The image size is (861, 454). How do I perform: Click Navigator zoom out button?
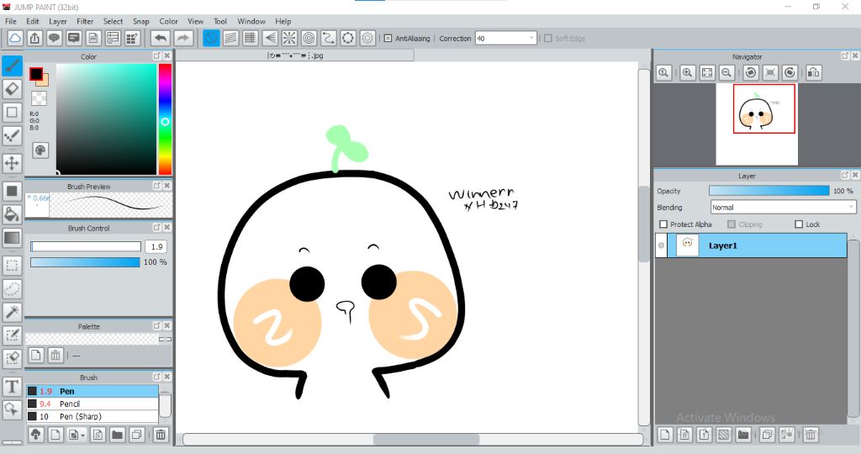pyautogui.click(x=726, y=72)
